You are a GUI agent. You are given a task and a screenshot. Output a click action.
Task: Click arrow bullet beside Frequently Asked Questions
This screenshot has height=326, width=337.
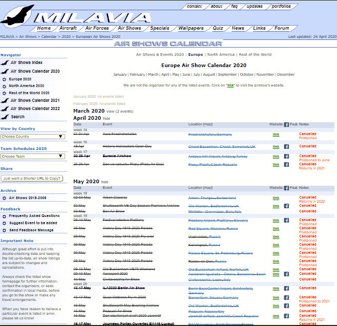click(x=4, y=216)
